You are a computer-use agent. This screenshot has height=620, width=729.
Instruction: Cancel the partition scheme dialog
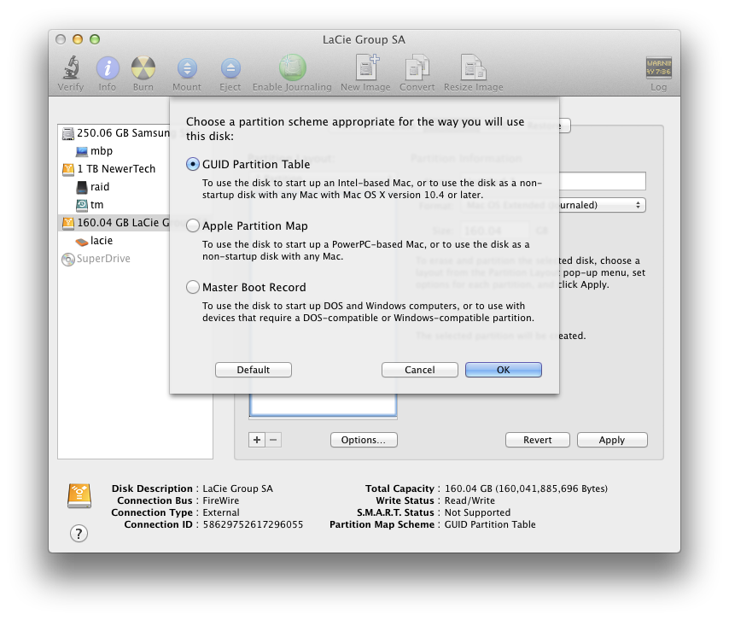420,371
